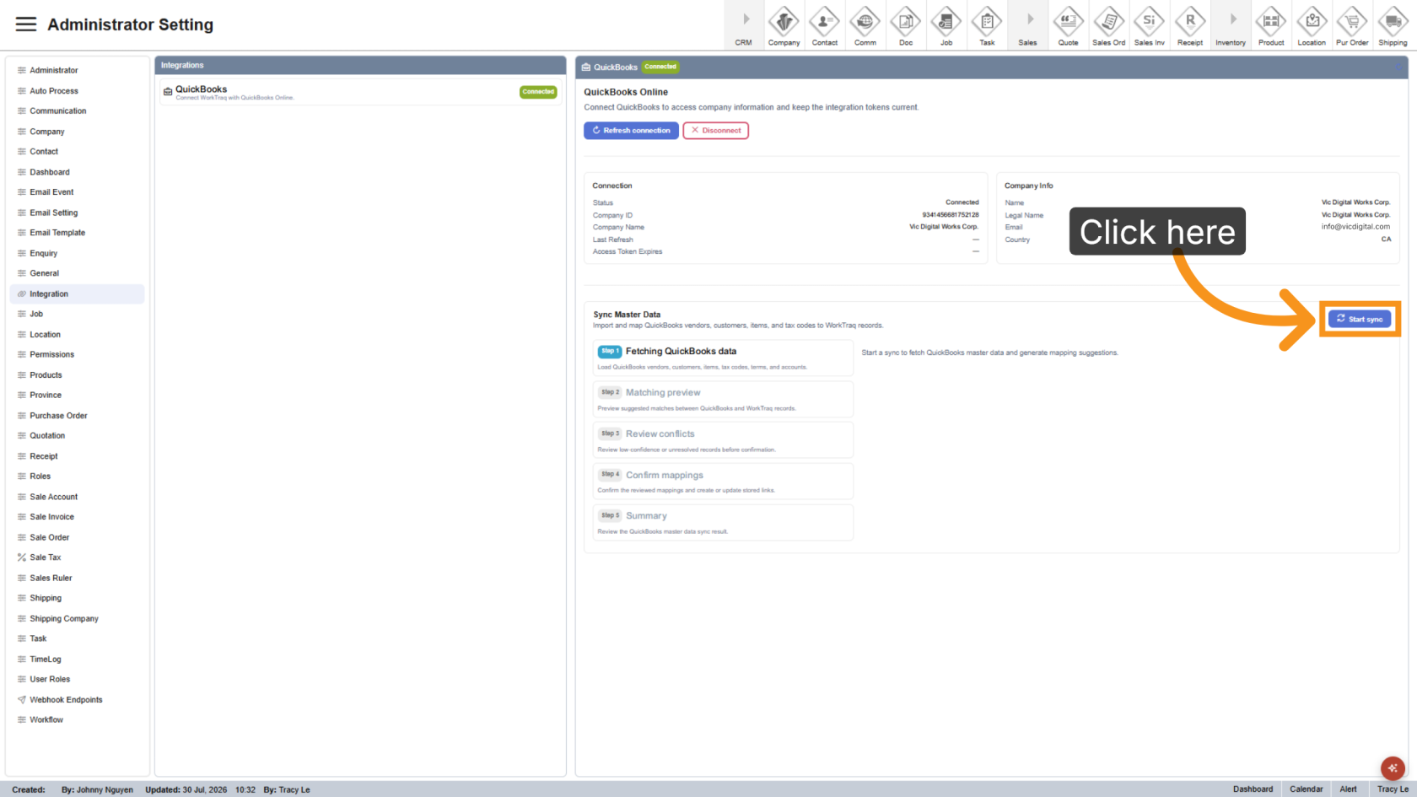Screen dimensions: 1417x797
Task: Select Sales Ruler in settings sidebar
Action: point(77,578)
